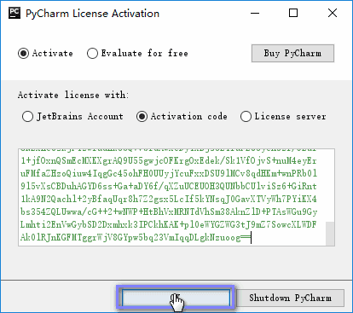Minimize the License Activation window
Screen dimensions: 353x313
pyautogui.click(x=255, y=13)
